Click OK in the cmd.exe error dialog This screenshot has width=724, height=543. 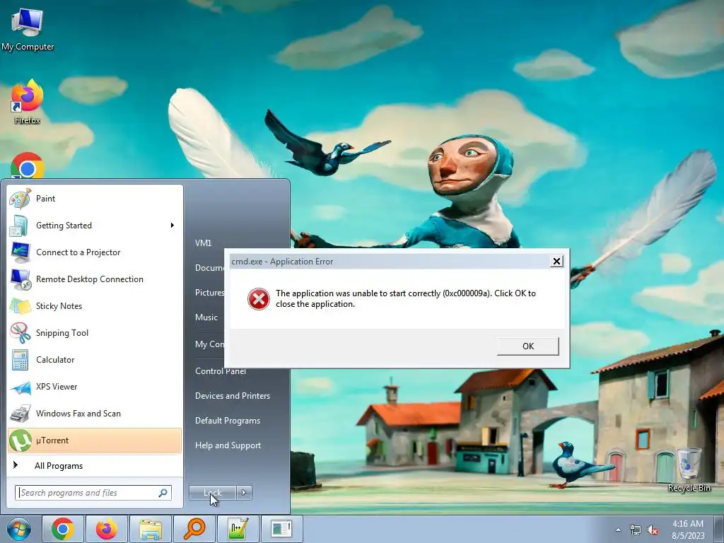point(527,346)
